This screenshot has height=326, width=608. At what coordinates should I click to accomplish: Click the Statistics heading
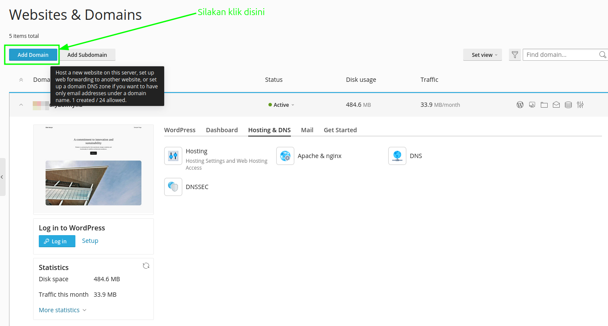click(53, 267)
